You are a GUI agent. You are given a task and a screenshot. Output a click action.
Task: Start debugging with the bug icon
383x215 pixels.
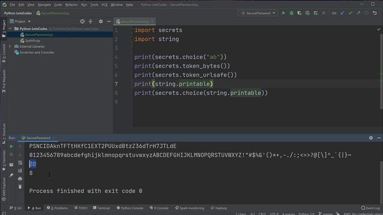291,13
